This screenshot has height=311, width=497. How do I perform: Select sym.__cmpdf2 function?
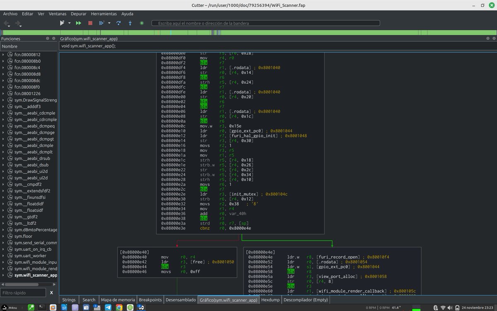click(x=28, y=184)
